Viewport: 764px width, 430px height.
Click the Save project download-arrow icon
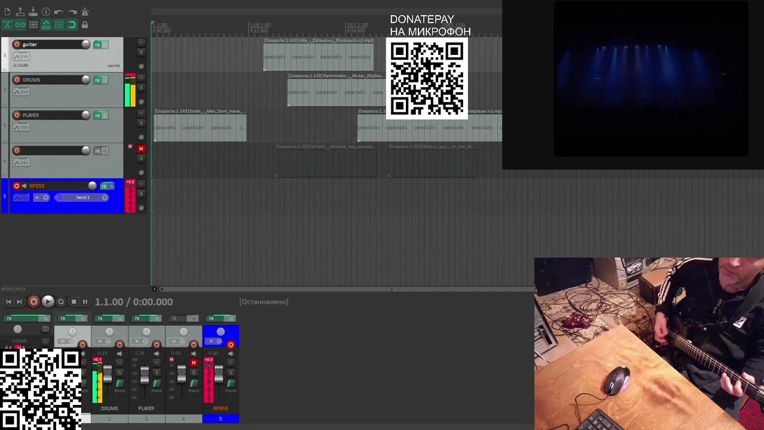[33, 12]
